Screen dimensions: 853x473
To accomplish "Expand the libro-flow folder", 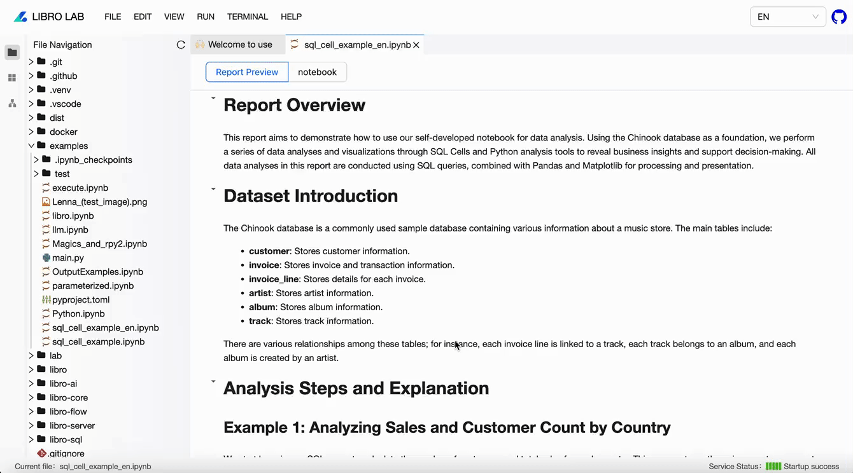I will [x=31, y=411].
